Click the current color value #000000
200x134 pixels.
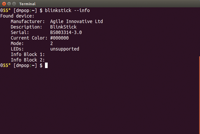pyautogui.click(x=59, y=38)
